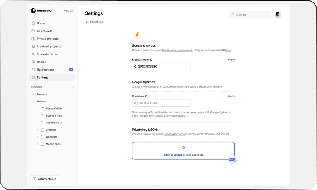Click the Documentation book icon
This screenshot has height=190, width=317.
click(34, 179)
